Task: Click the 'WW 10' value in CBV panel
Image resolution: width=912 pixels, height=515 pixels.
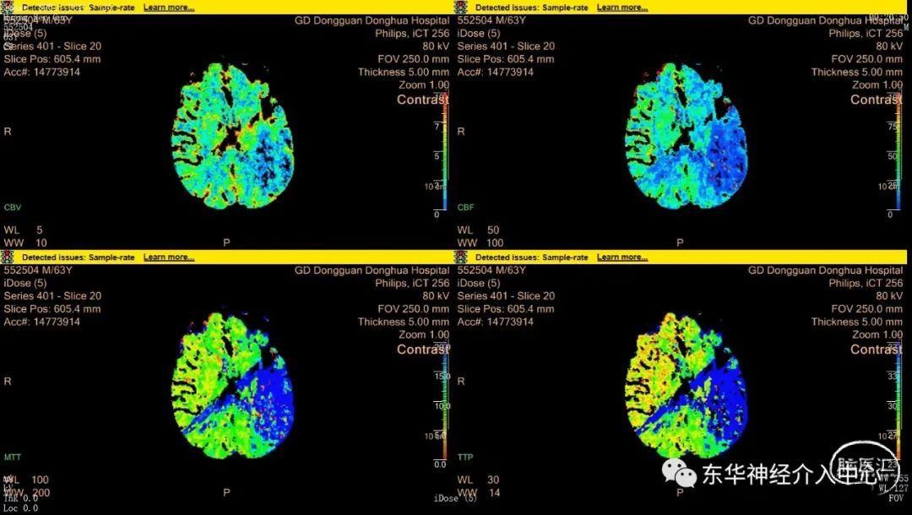Action: 25,243
